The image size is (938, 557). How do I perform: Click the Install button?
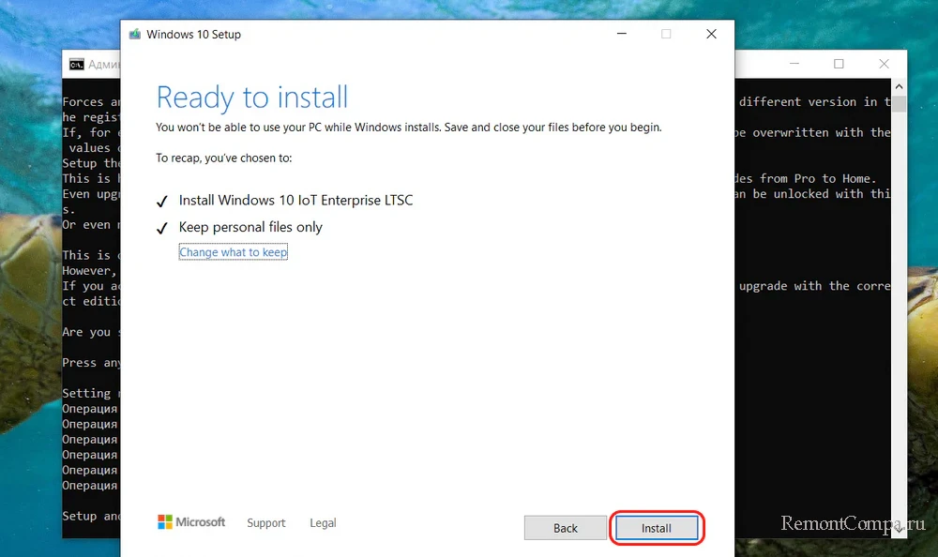tap(657, 528)
